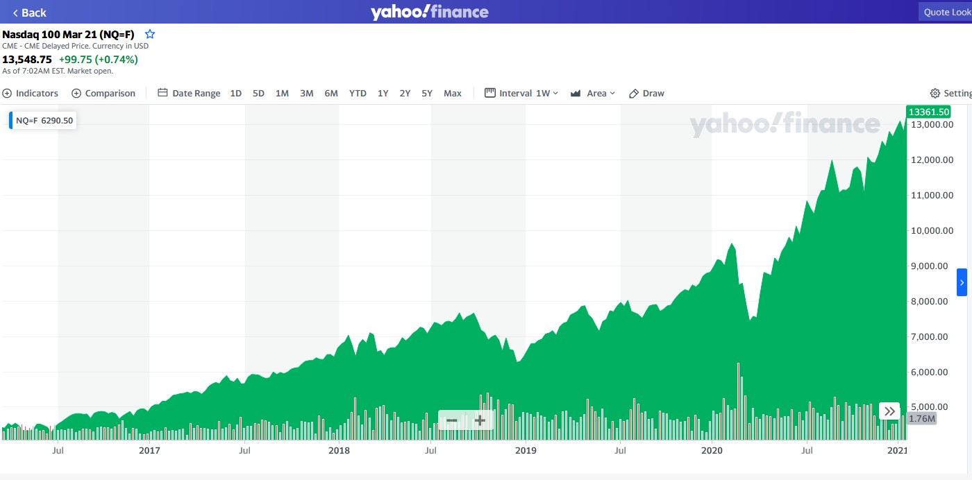Select the 6M range tab
Viewport: 972px width, 480px height.
(331, 93)
